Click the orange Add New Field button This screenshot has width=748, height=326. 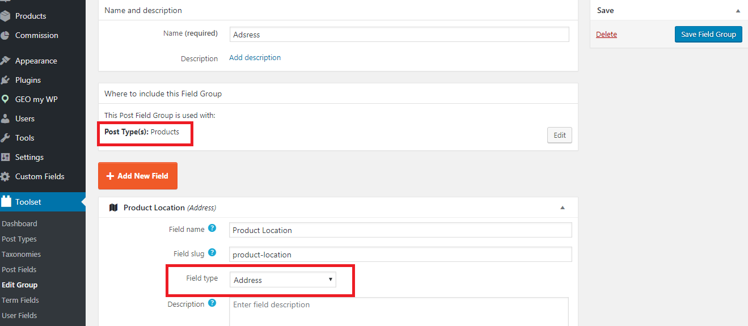[x=138, y=176]
